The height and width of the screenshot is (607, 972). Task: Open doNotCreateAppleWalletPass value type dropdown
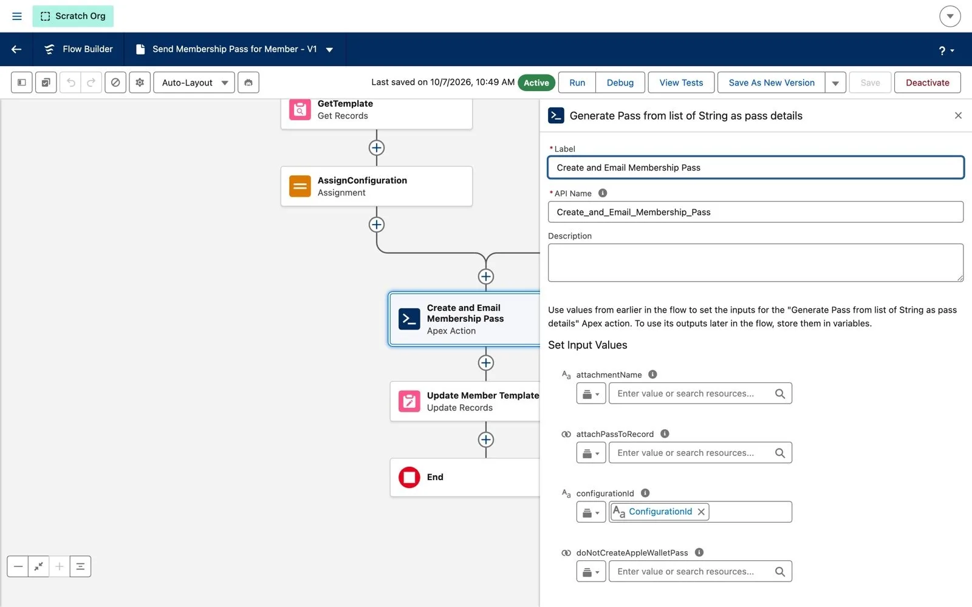pyautogui.click(x=591, y=571)
